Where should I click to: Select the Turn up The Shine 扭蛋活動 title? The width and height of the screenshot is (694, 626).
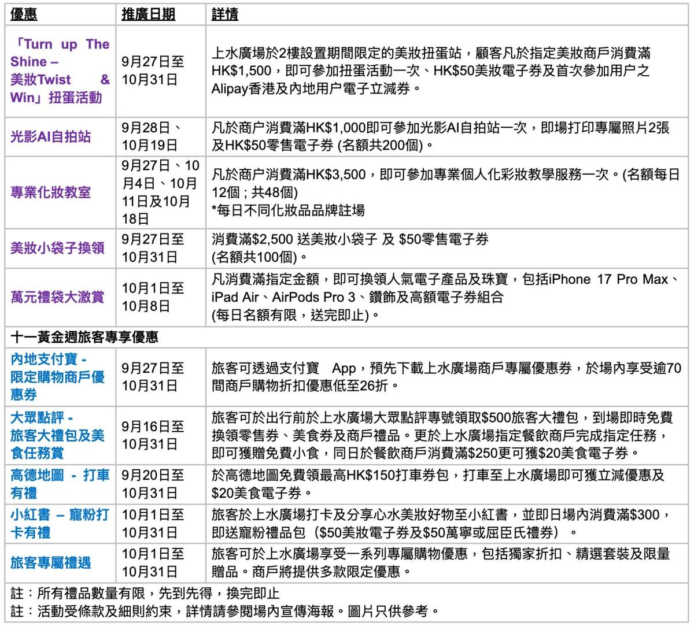(60, 71)
